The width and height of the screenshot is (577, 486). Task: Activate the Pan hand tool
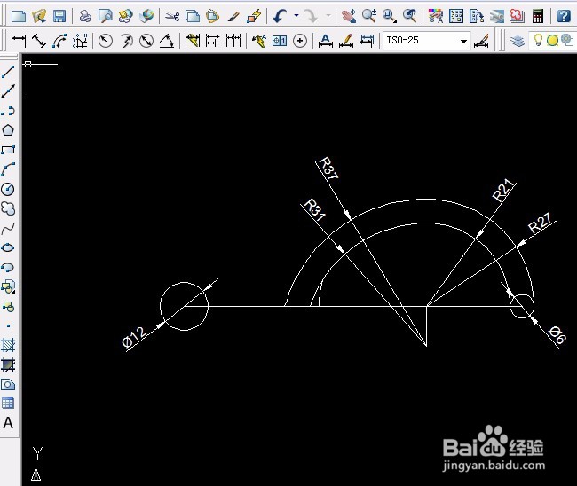click(x=348, y=16)
